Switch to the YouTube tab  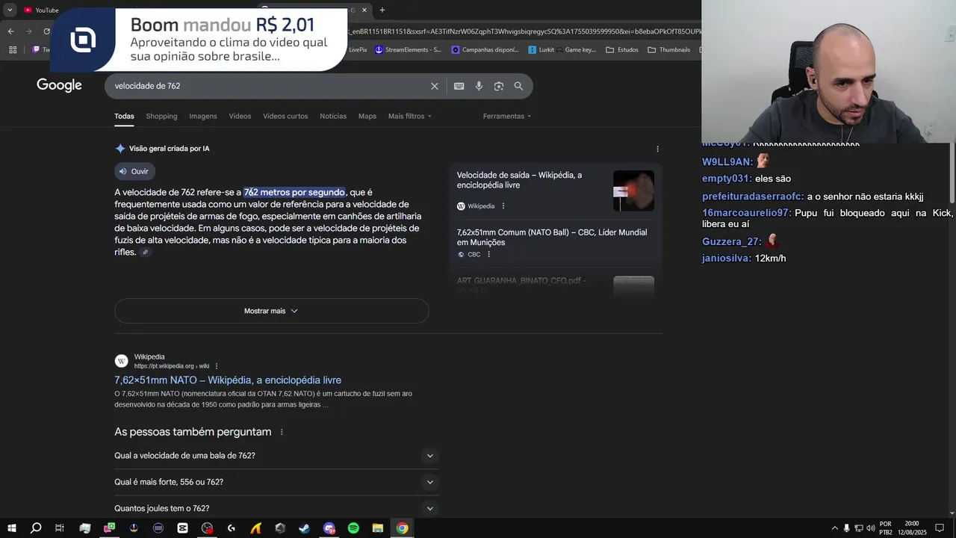pyautogui.click(x=41, y=10)
